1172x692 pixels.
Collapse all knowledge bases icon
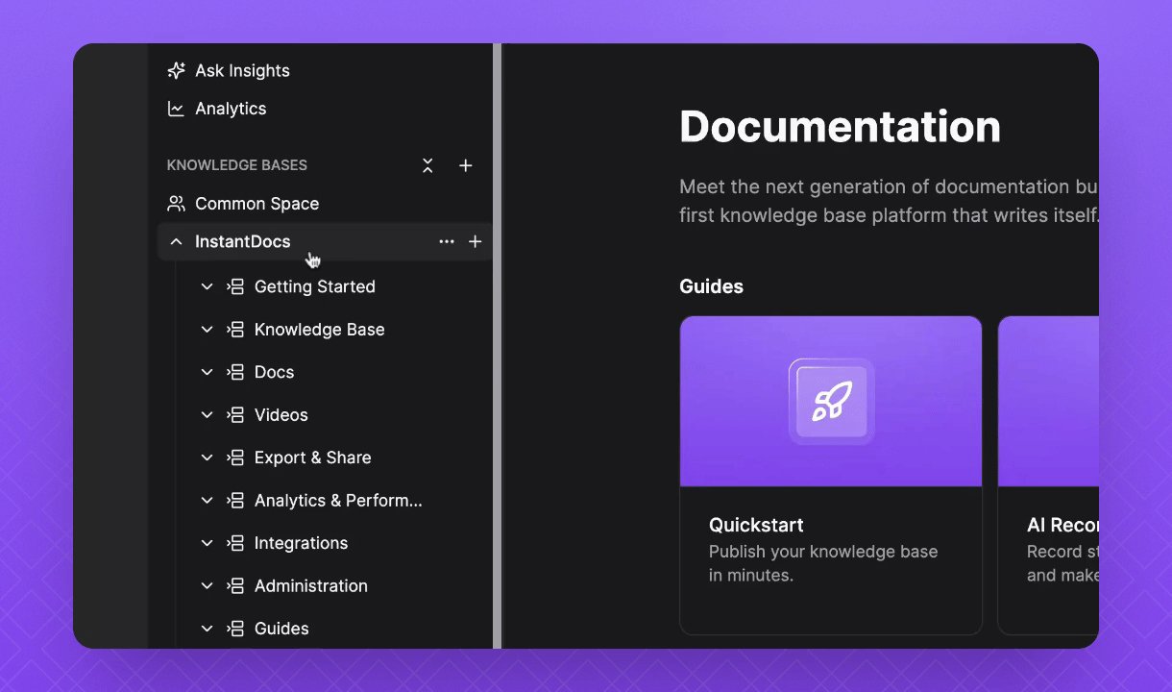click(x=427, y=165)
